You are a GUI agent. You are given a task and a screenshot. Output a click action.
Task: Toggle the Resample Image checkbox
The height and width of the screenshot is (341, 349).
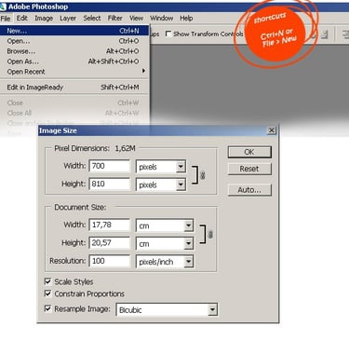click(x=47, y=308)
